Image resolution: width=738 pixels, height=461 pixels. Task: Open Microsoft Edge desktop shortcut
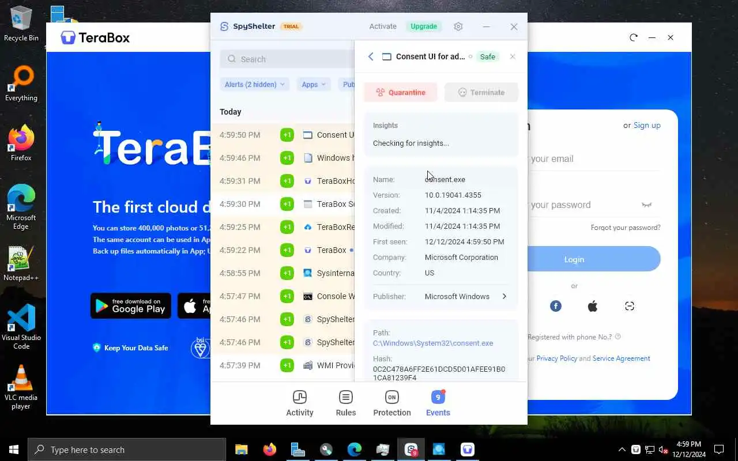click(21, 207)
